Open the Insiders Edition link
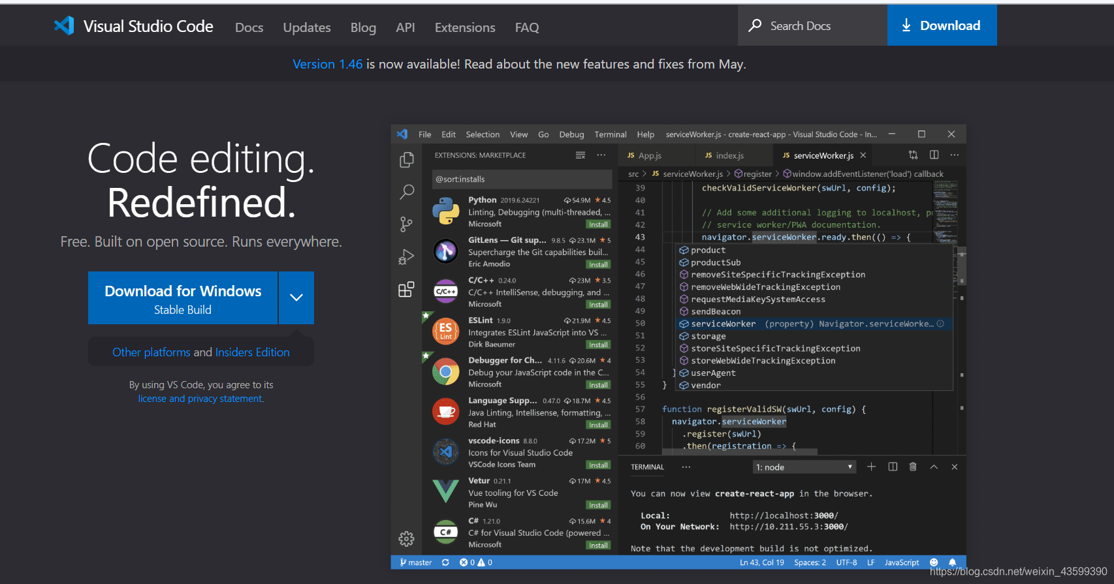 (x=253, y=352)
